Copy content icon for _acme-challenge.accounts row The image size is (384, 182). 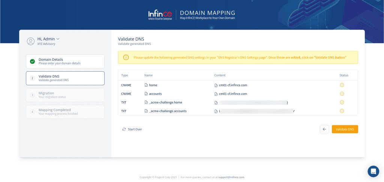(x=216, y=111)
